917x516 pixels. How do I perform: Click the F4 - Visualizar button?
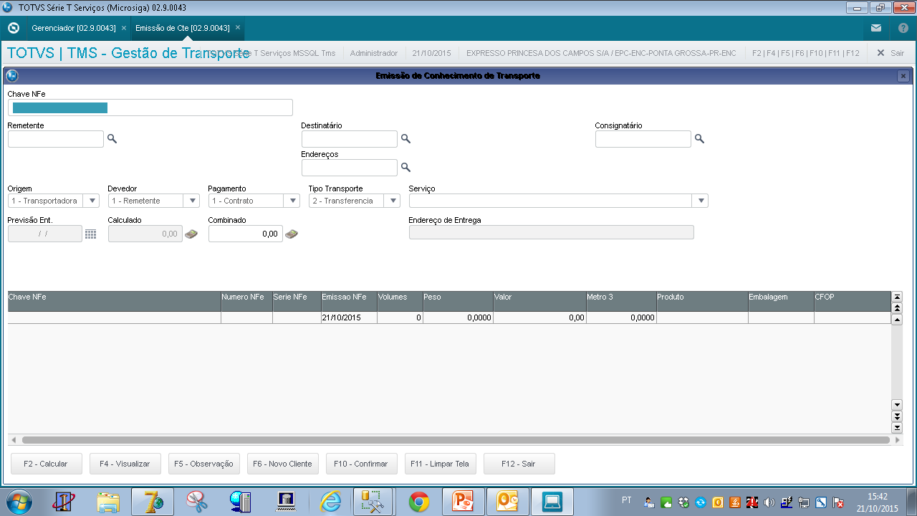125,464
